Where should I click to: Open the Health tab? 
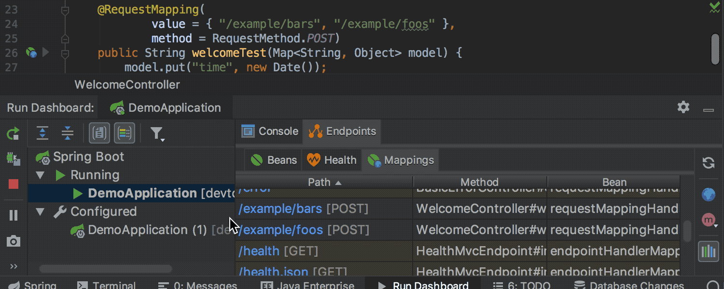(x=332, y=160)
